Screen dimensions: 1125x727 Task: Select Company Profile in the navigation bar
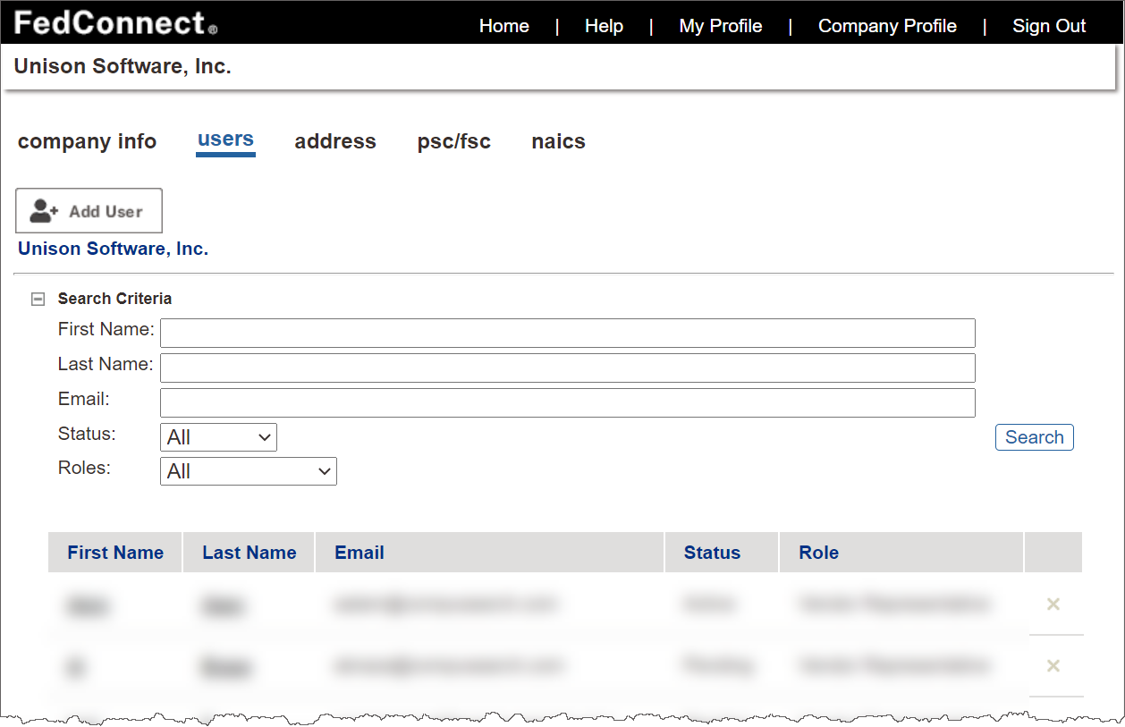[x=886, y=26]
